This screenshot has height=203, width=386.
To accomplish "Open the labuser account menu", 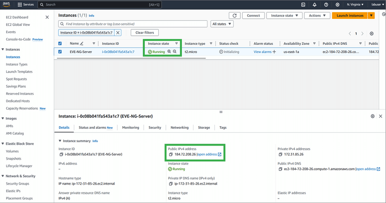I will [378, 4].
